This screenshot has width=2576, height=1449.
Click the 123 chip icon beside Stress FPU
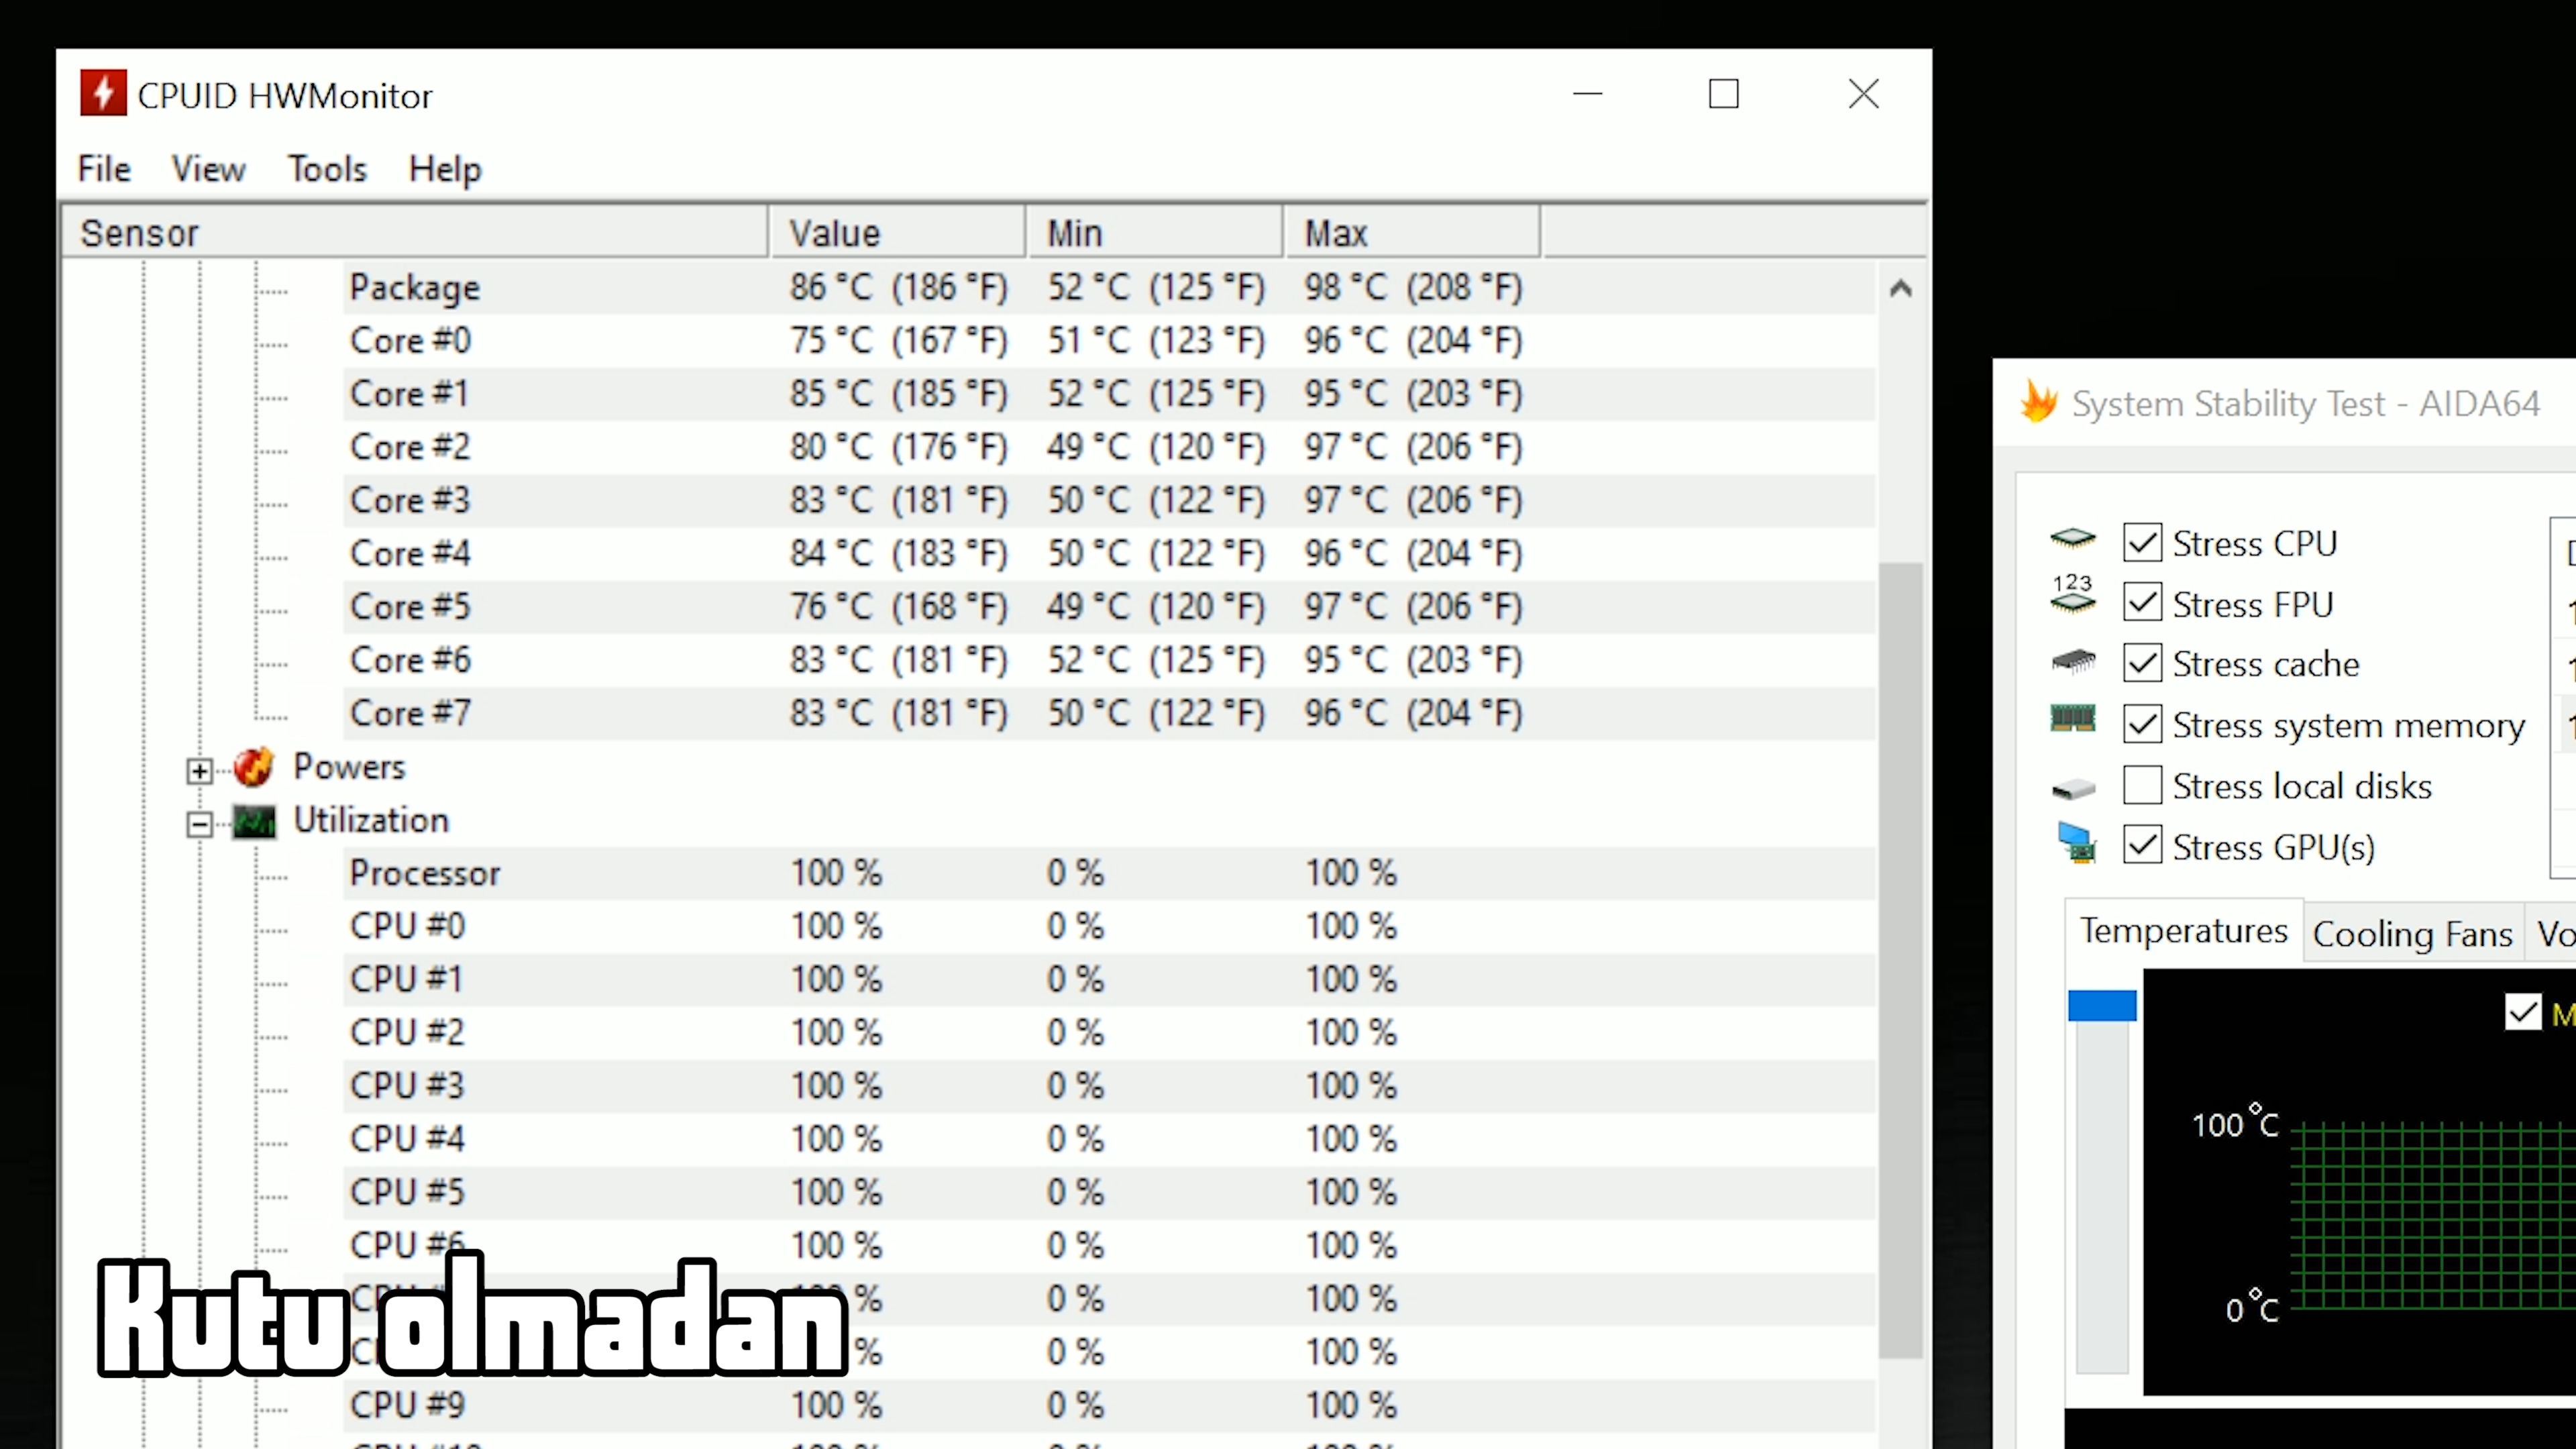click(2072, 594)
